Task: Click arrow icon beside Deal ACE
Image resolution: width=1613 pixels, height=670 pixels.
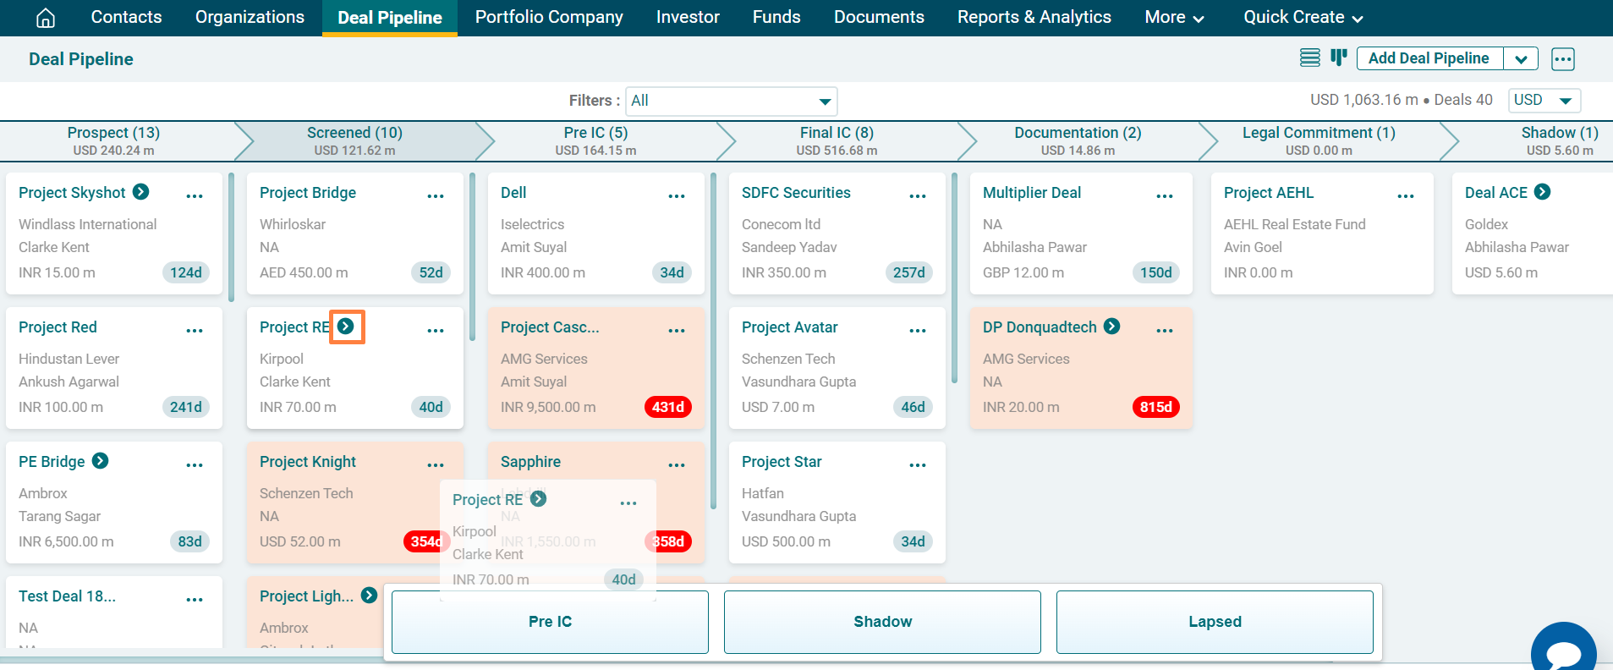Action: click(x=1543, y=192)
